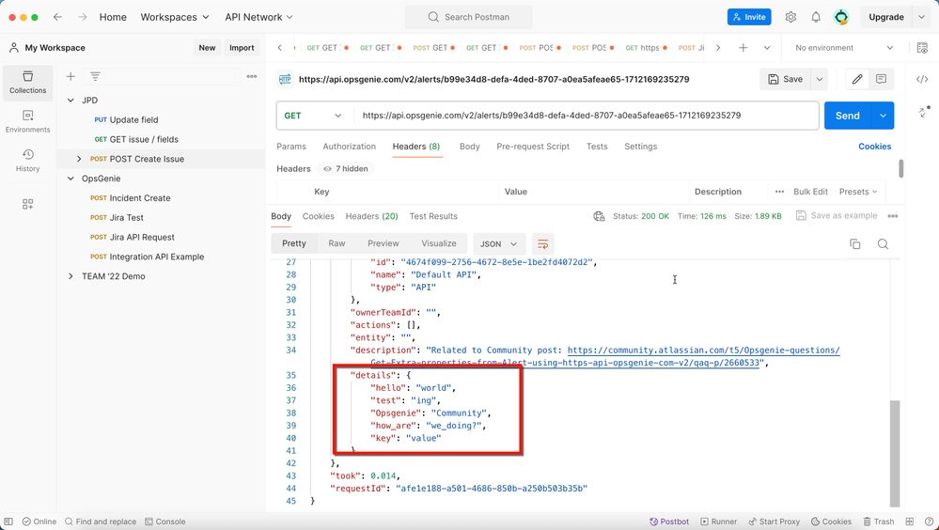Collapse the JPD collection
Viewport: 939px width, 530px height.
(x=70, y=101)
